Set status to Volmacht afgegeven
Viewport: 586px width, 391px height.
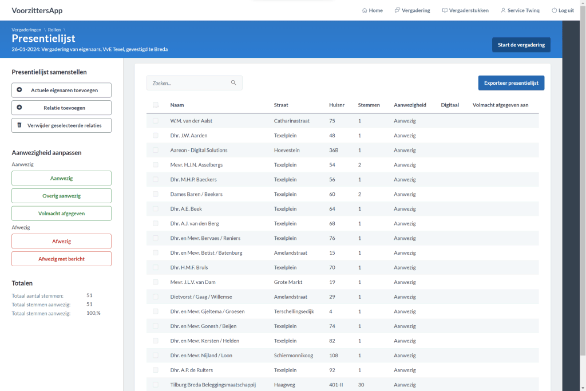pyautogui.click(x=61, y=213)
